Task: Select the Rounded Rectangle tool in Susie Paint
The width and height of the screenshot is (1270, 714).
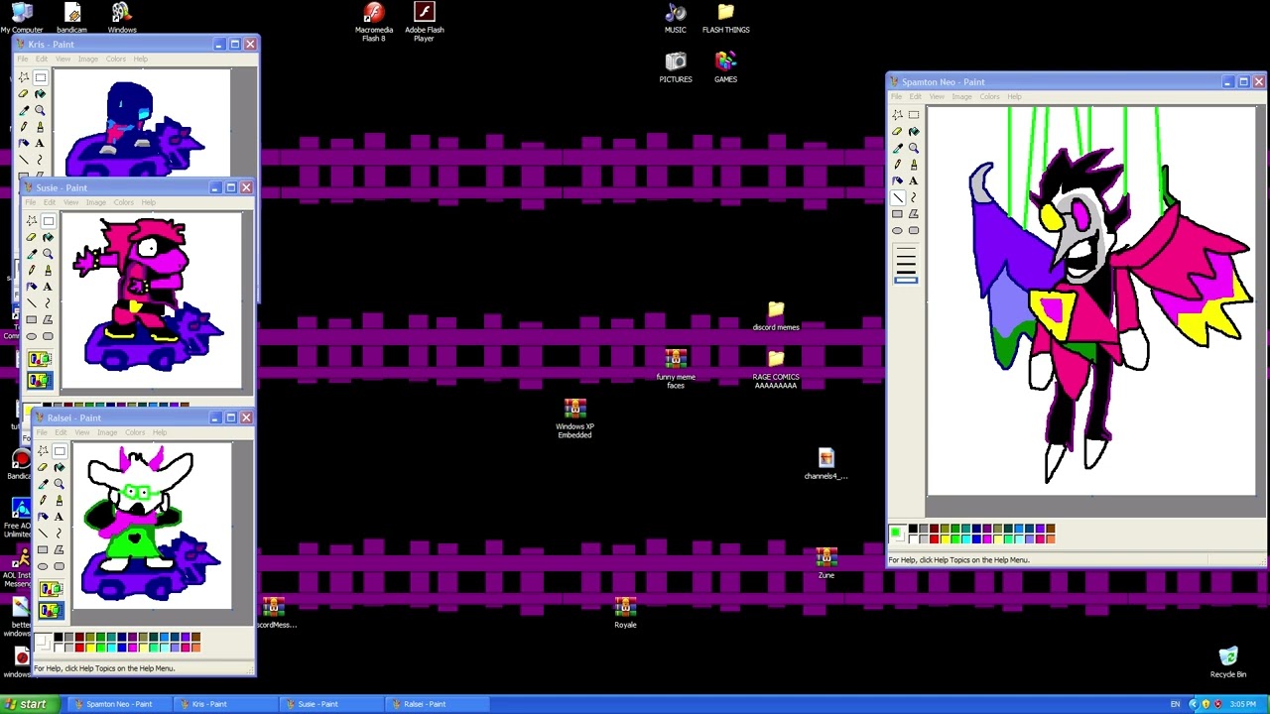Action: [48, 336]
